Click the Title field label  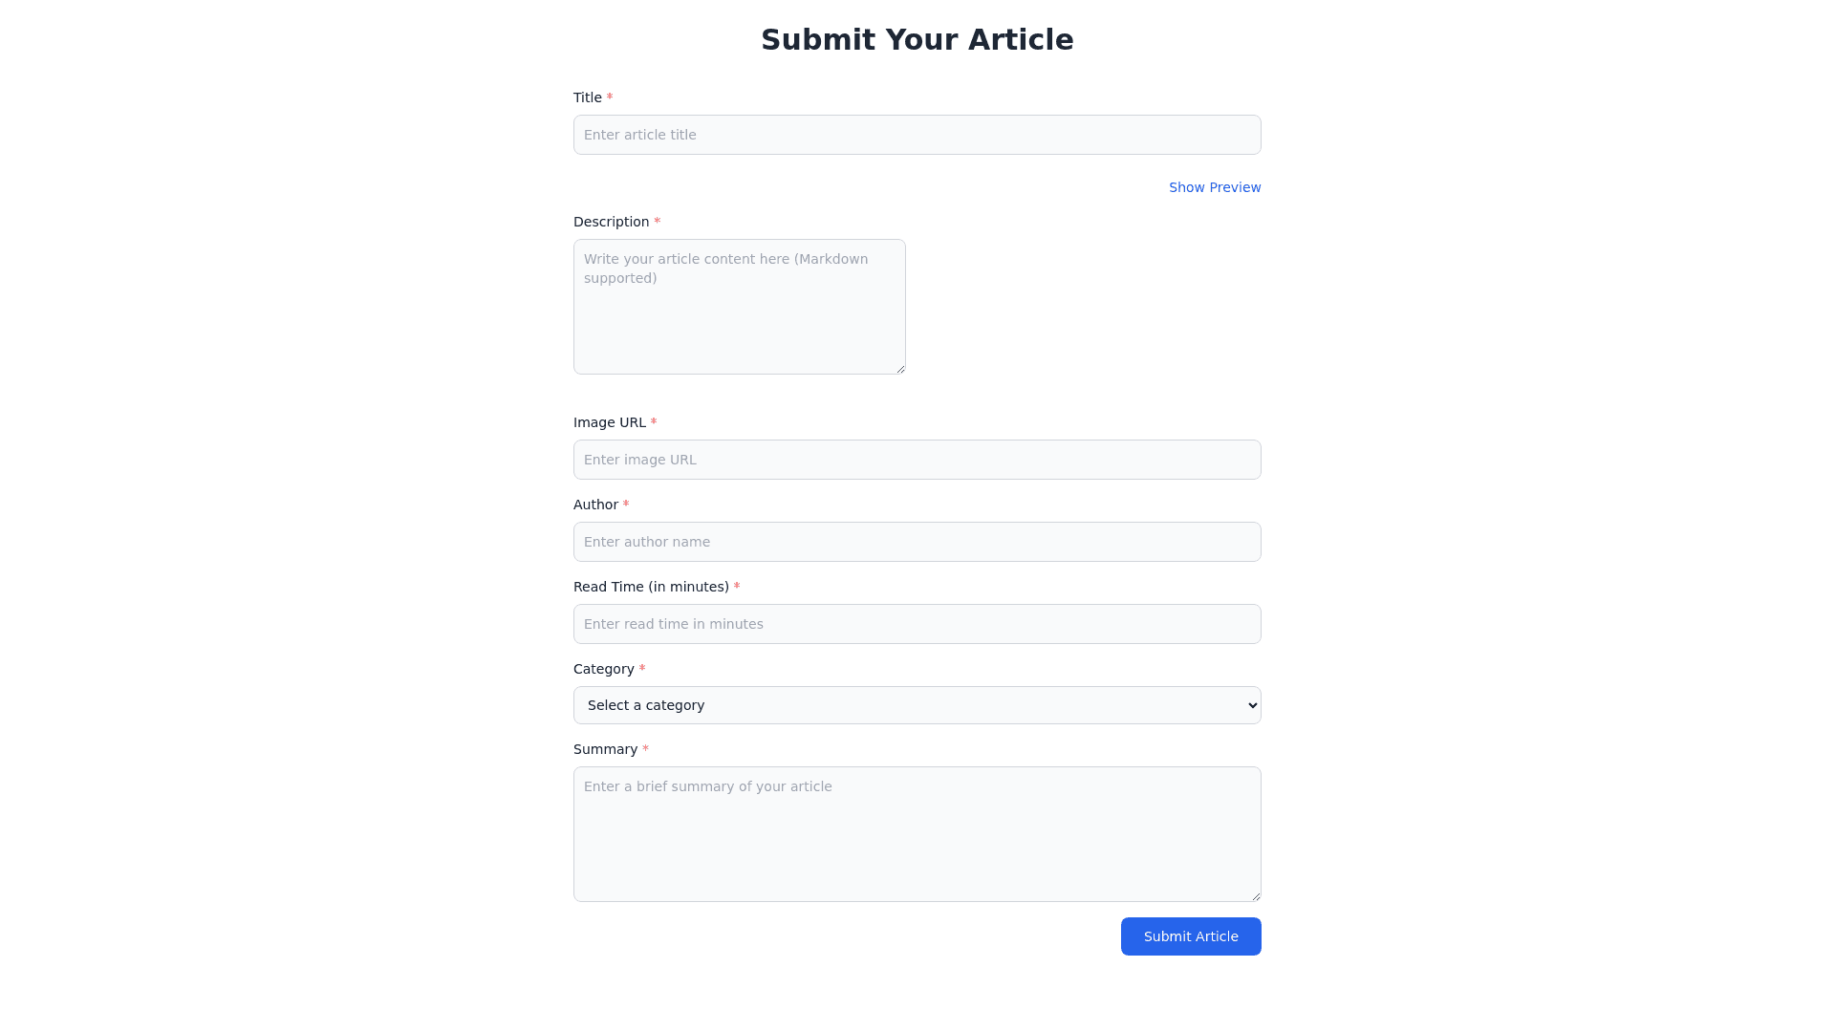tap(588, 97)
